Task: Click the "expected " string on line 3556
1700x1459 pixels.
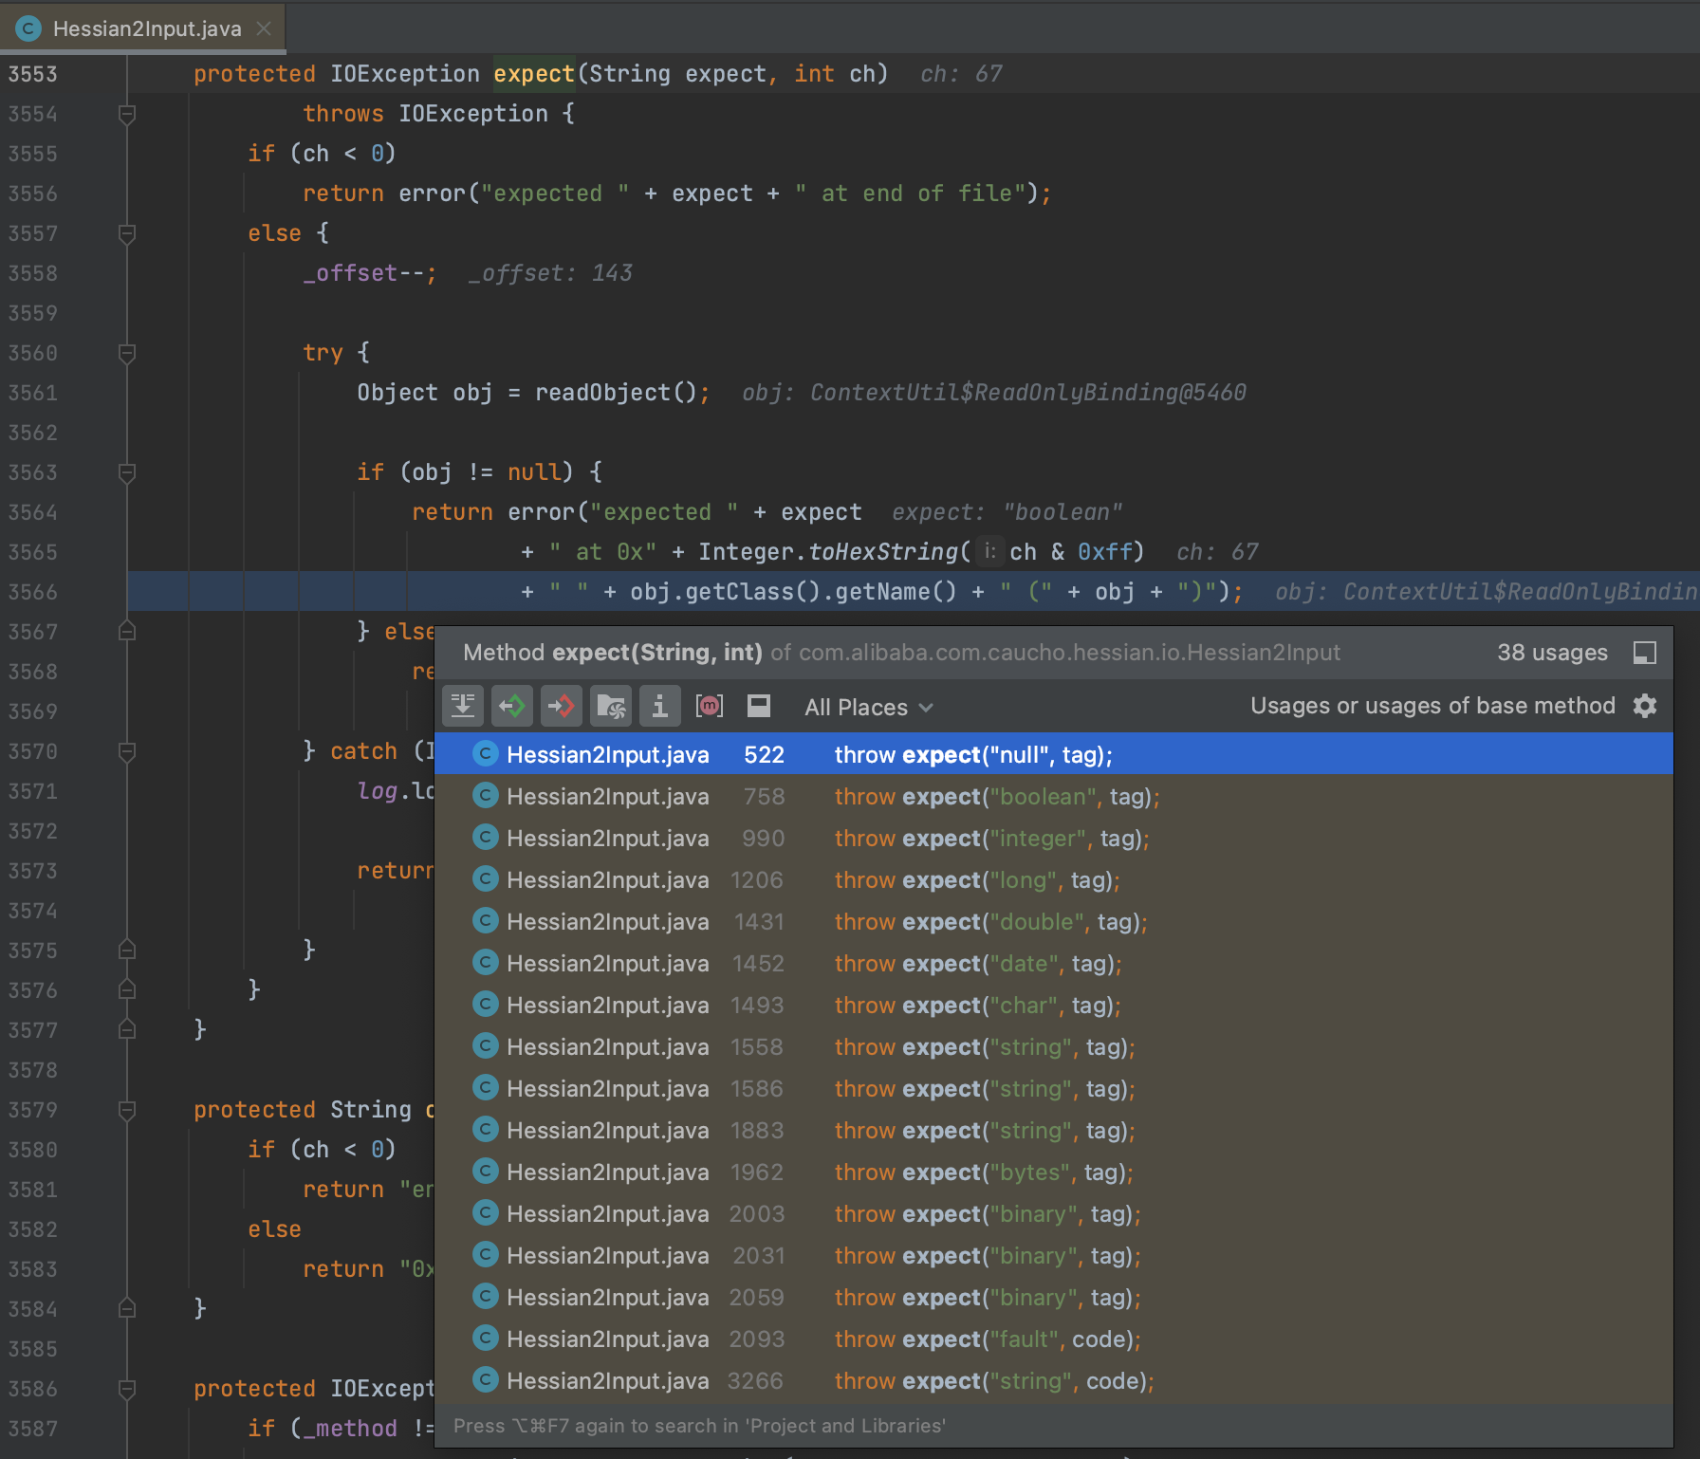Action: point(555,194)
